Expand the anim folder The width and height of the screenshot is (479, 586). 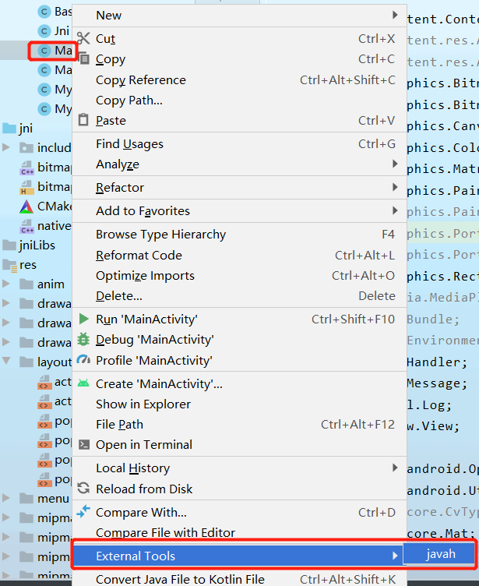[x=6, y=284]
